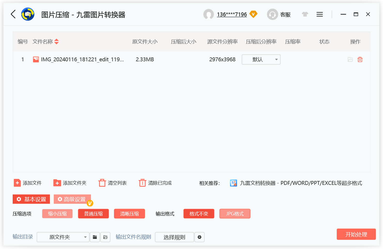Select the 清晰压缩 compression option
Viewport: 383px width, 249px height.
(x=129, y=214)
